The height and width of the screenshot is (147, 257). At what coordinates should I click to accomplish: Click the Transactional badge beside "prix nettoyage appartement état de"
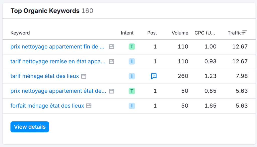coord(132,91)
